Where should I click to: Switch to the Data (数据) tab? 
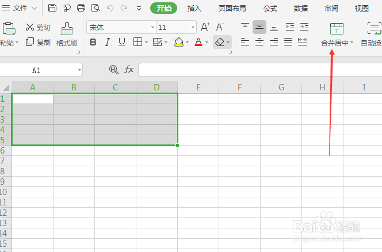[x=301, y=9]
